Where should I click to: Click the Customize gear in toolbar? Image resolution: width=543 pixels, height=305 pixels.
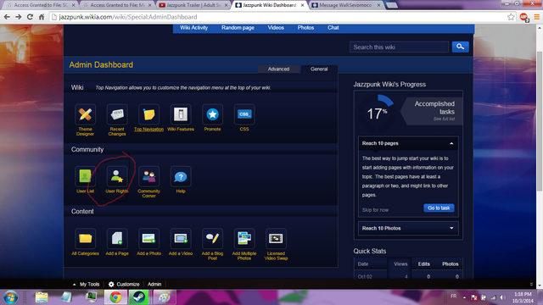(x=111, y=285)
